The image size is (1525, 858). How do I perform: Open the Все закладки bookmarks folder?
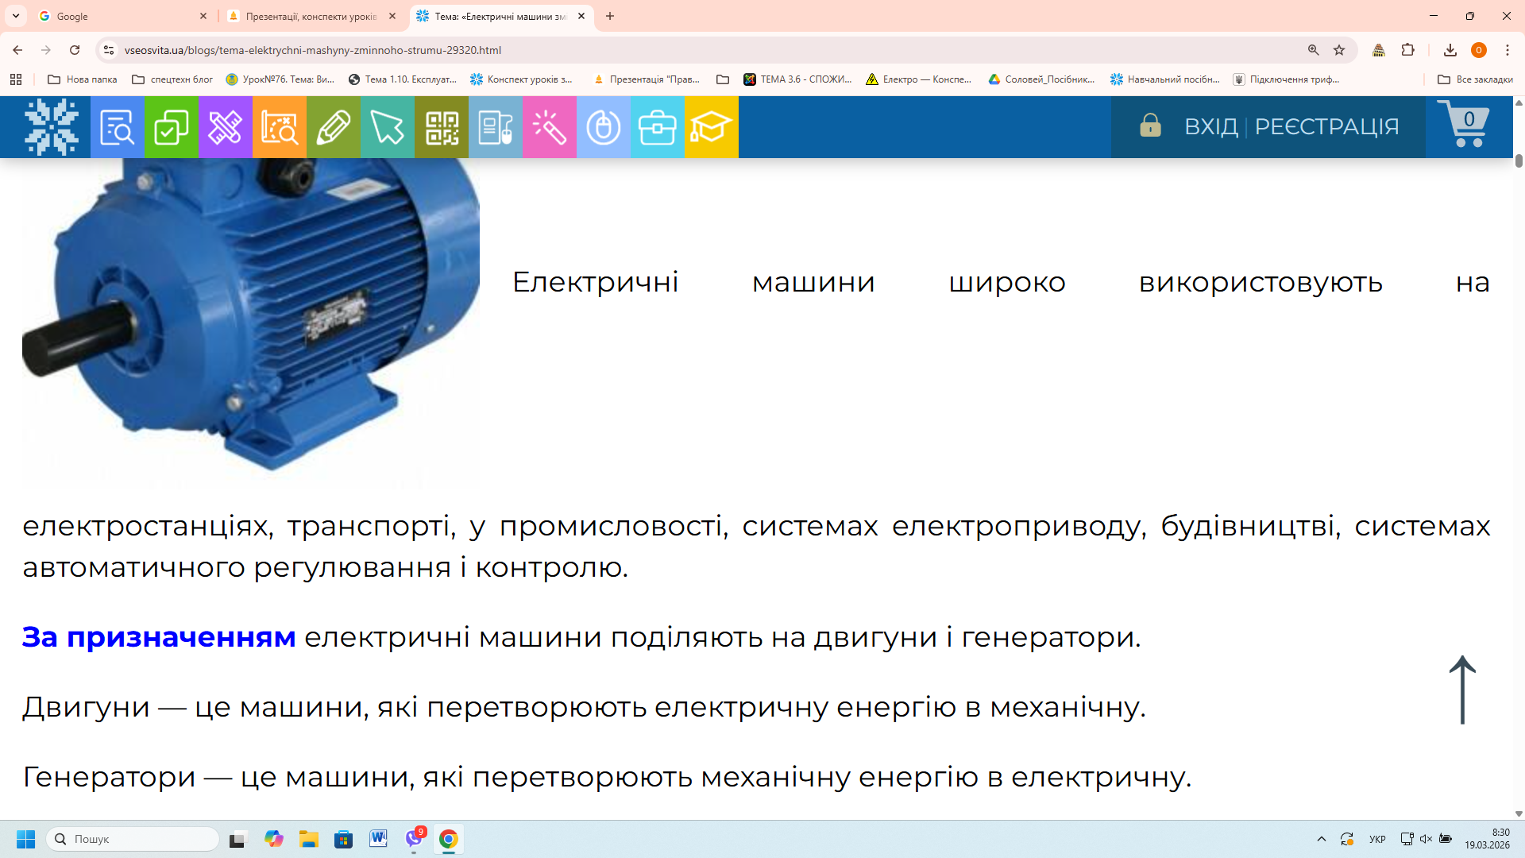(1475, 79)
